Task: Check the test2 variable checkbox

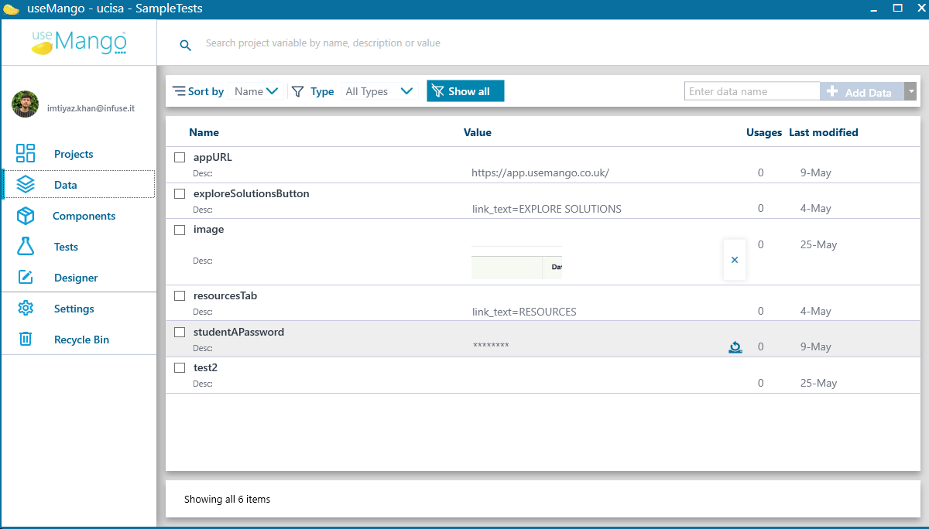Action: tap(180, 367)
